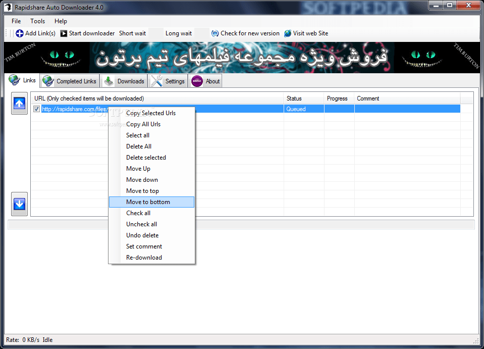
Task: Click the blue move-up arrow icon
Action: coord(19,104)
